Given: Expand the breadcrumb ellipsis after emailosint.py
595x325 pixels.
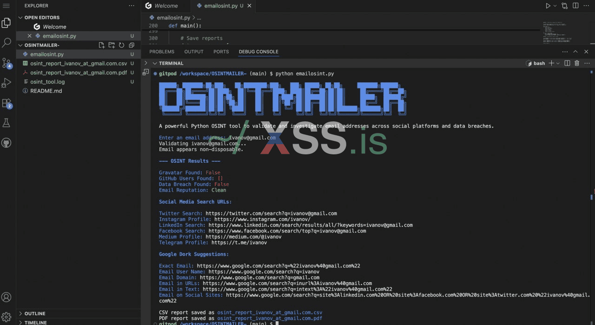Looking at the screenshot, I should [x=199, y=18].
